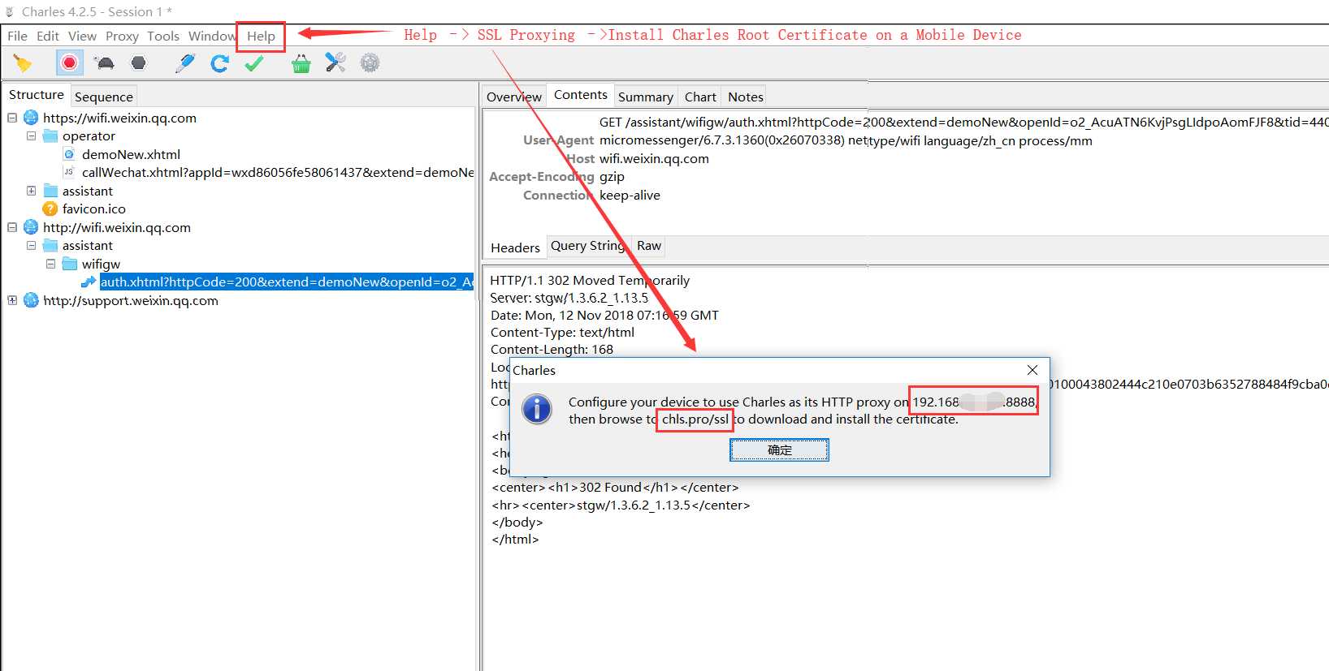Viewport: 1329px width, 671px height.
Task: Click the Server: stgw/1.3.6.2_1.13.5 line
Action: click(569, 298)
